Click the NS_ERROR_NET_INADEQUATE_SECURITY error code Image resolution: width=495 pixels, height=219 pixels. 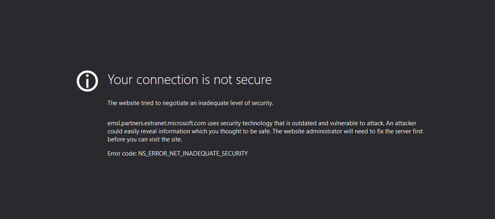click(x=193, y=153)
